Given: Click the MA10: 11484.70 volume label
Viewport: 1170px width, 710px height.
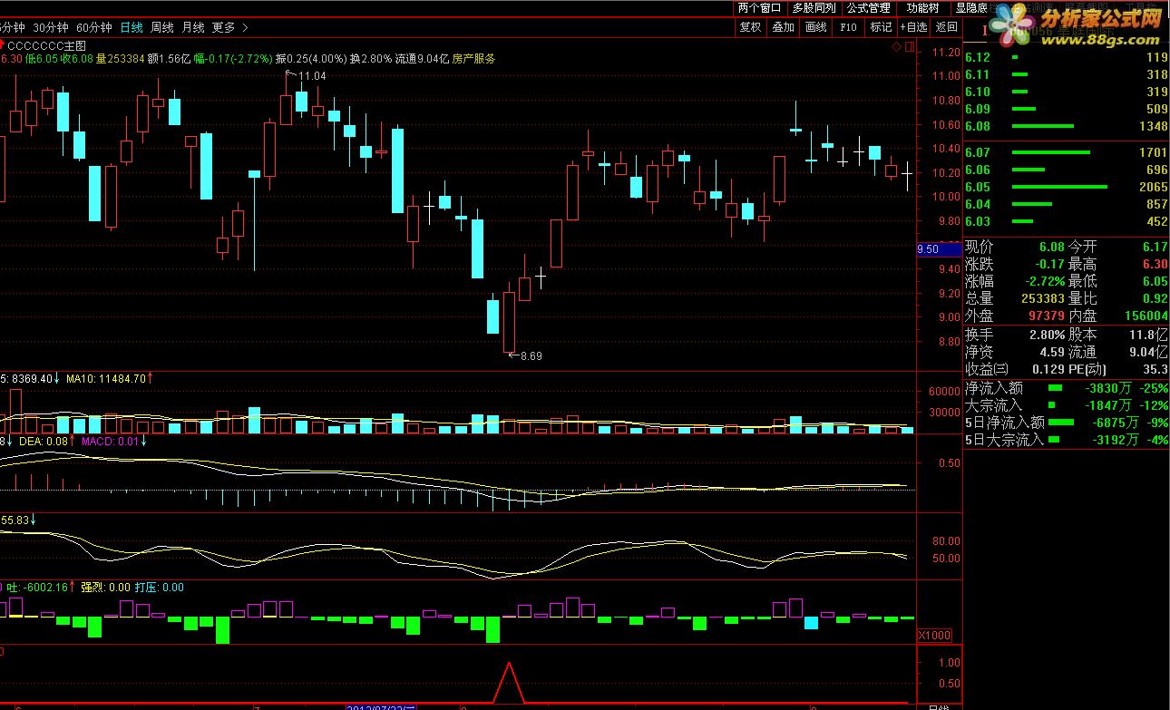Looking at the screenshot, I should [108, 378].
